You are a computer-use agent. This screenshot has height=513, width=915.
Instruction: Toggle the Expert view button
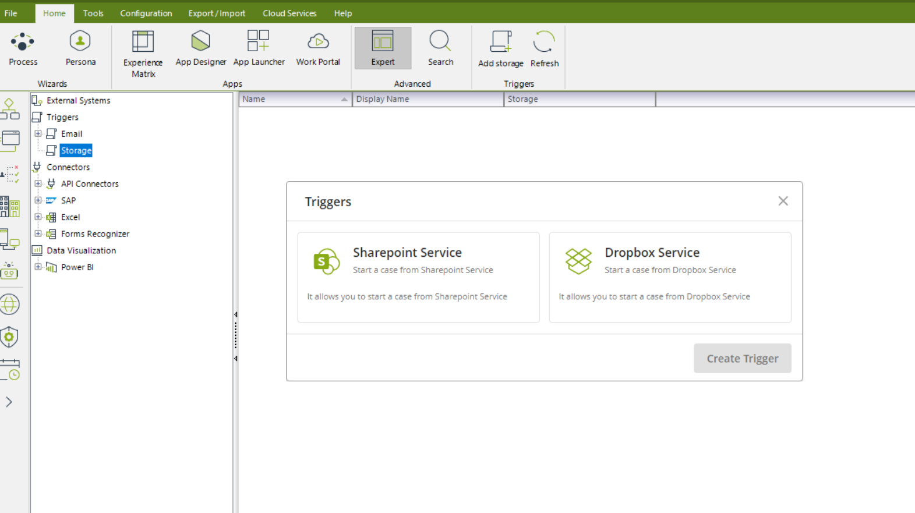point(383,48)
